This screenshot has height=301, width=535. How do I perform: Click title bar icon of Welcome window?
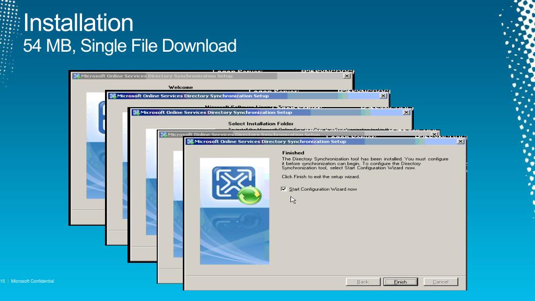click(x=77, y=76)
